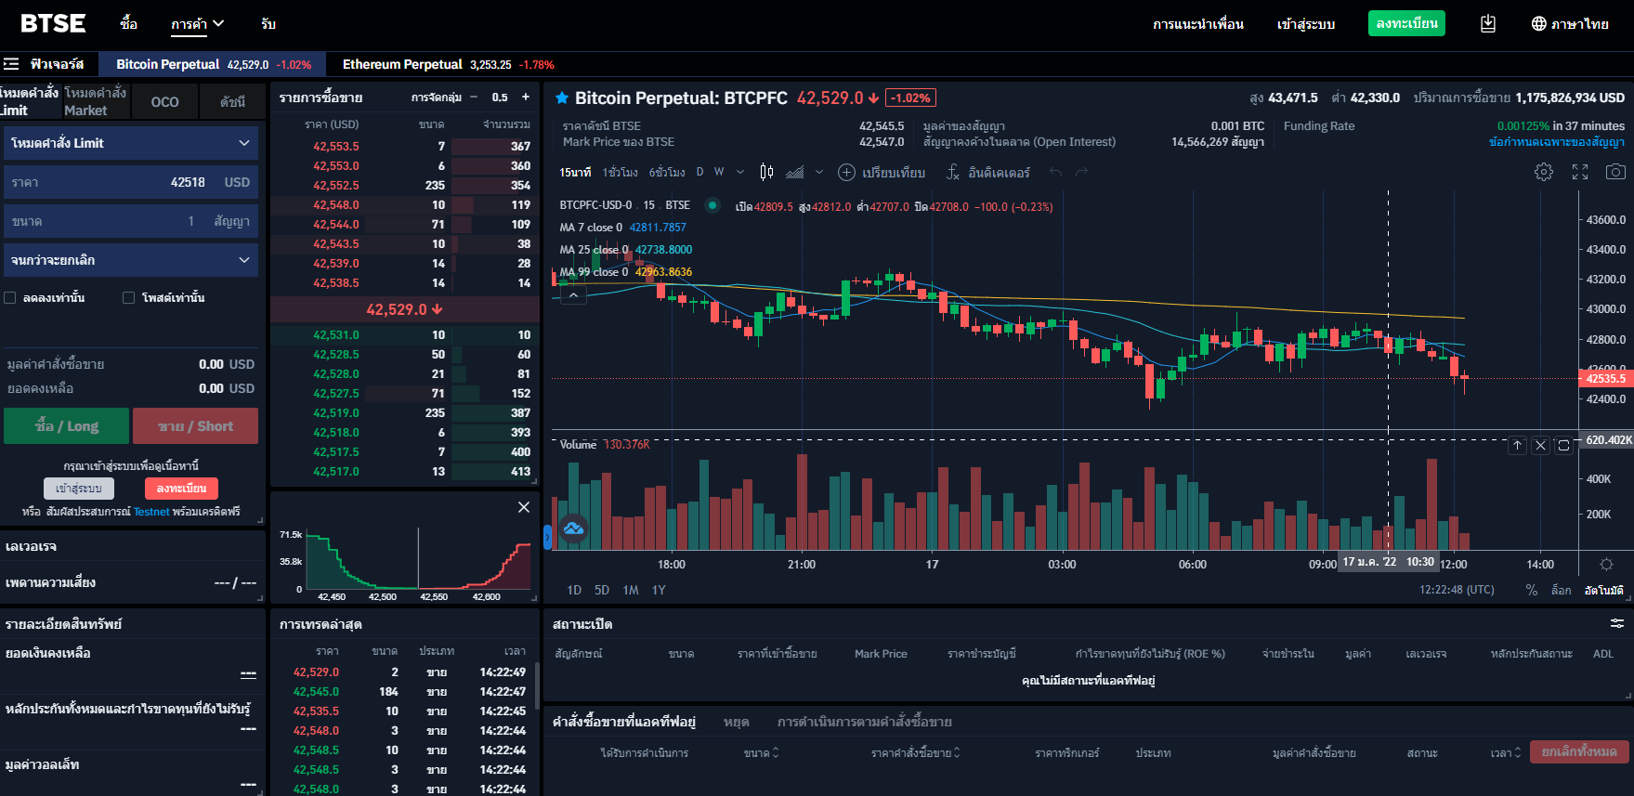The width and height of the screenshot is (1634, 796).
Task: Toggle the favorite star for Bitcoin Perpetual
Action: pos(561,98)
